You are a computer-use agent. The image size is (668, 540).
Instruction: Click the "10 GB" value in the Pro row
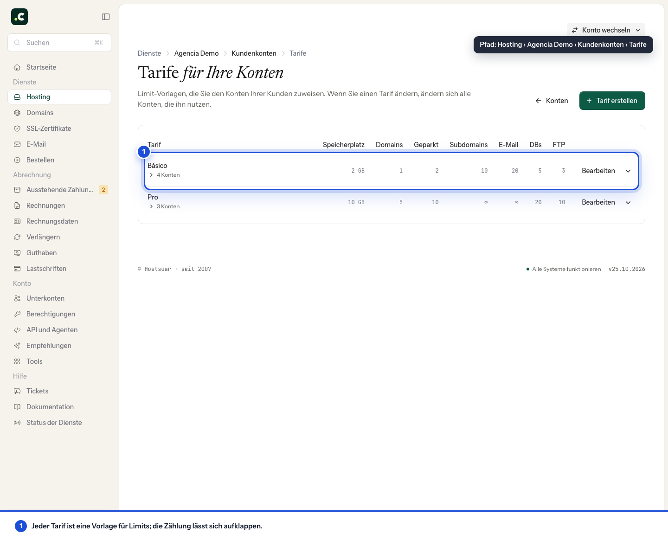[x=356, y=202]
